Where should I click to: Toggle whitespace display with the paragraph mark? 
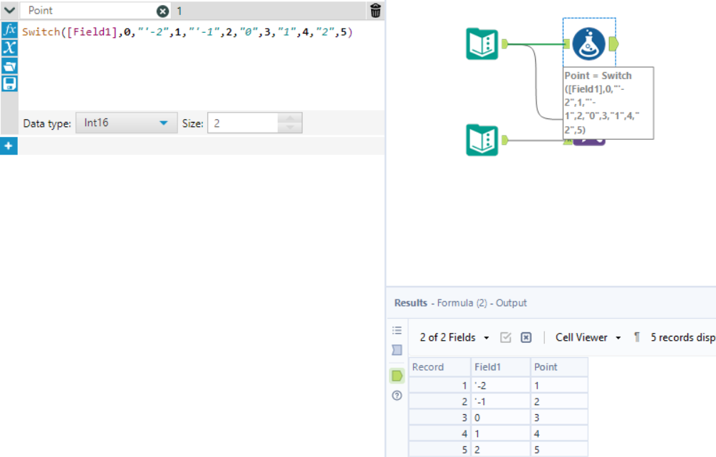[x=636, y=337]
